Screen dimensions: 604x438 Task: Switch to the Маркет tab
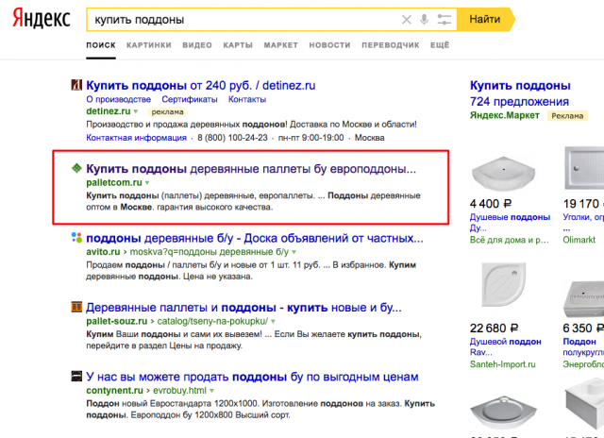tap(281, 45)
